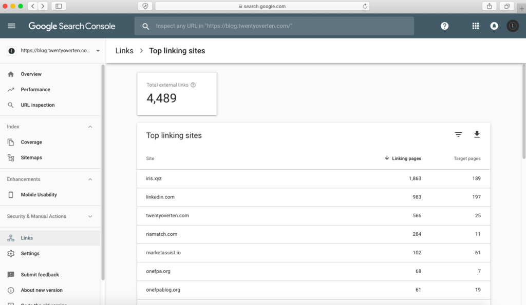Click the Links breadcrumb
The image size is (526, 305).
point(124,51)
